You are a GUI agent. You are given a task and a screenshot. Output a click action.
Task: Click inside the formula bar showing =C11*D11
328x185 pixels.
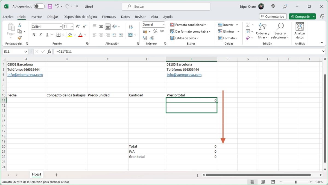82,51
